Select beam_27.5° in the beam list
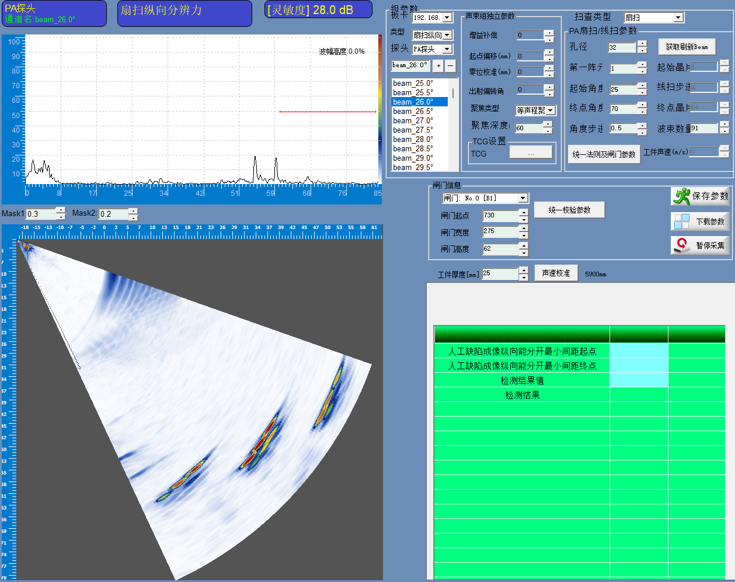Screen dimensions: 735x582 413,130
